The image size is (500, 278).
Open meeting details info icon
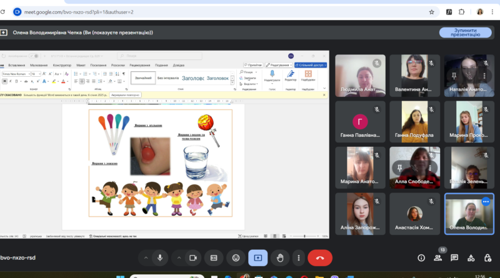421,258
